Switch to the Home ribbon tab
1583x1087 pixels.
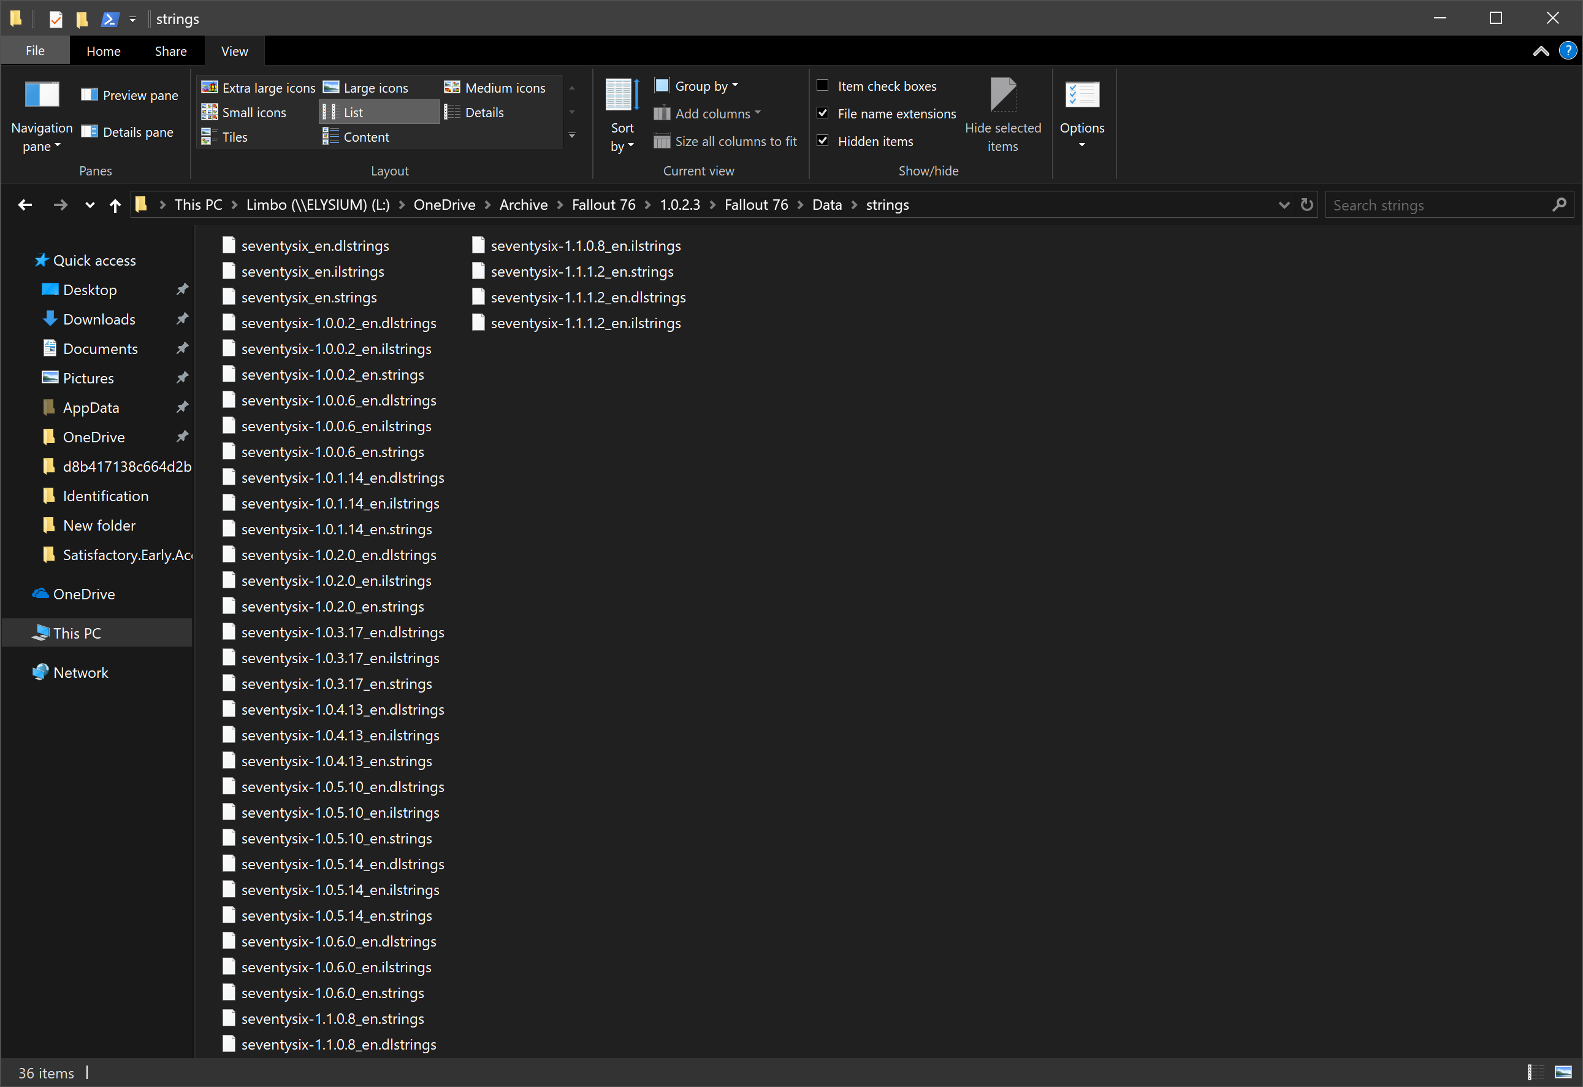(103, 51)
